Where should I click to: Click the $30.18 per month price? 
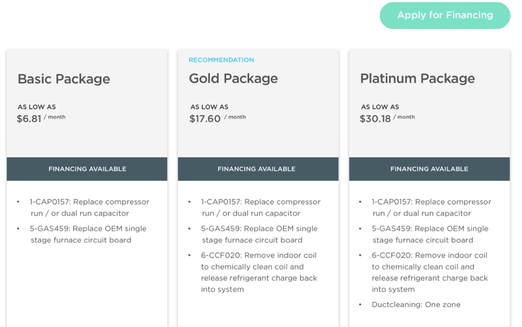pyautogui.click(x=375, y=119)
